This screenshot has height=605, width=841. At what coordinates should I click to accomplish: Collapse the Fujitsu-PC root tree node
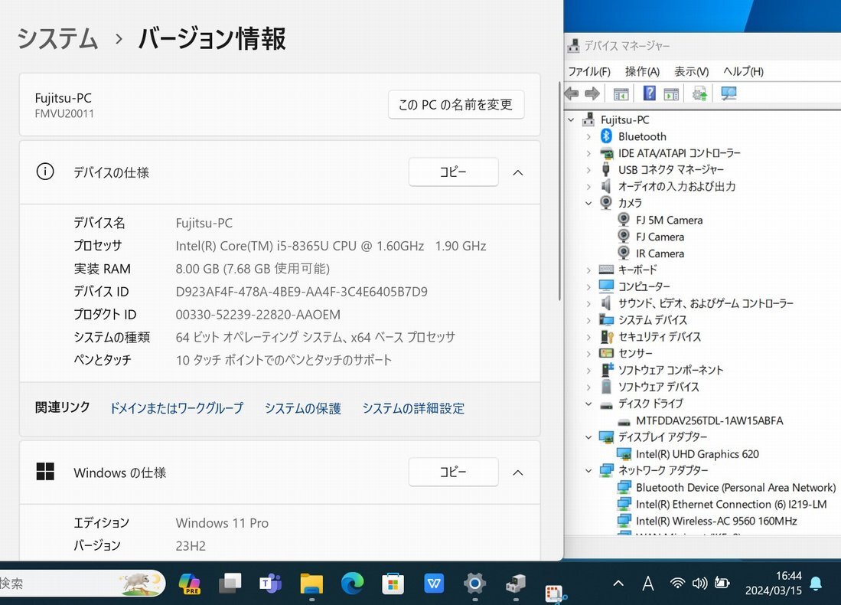(571, 120)
